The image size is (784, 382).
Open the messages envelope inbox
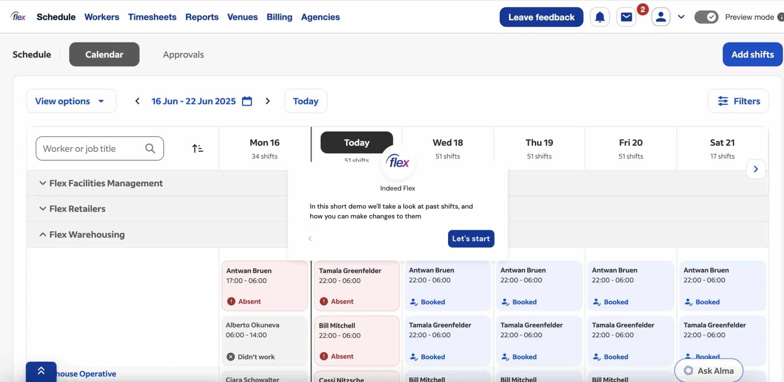click(x=626, y=17)
